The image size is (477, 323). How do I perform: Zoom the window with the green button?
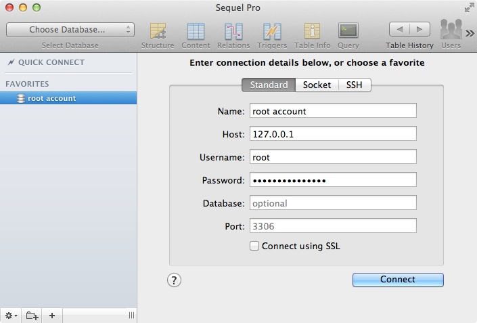pos(37,7)
